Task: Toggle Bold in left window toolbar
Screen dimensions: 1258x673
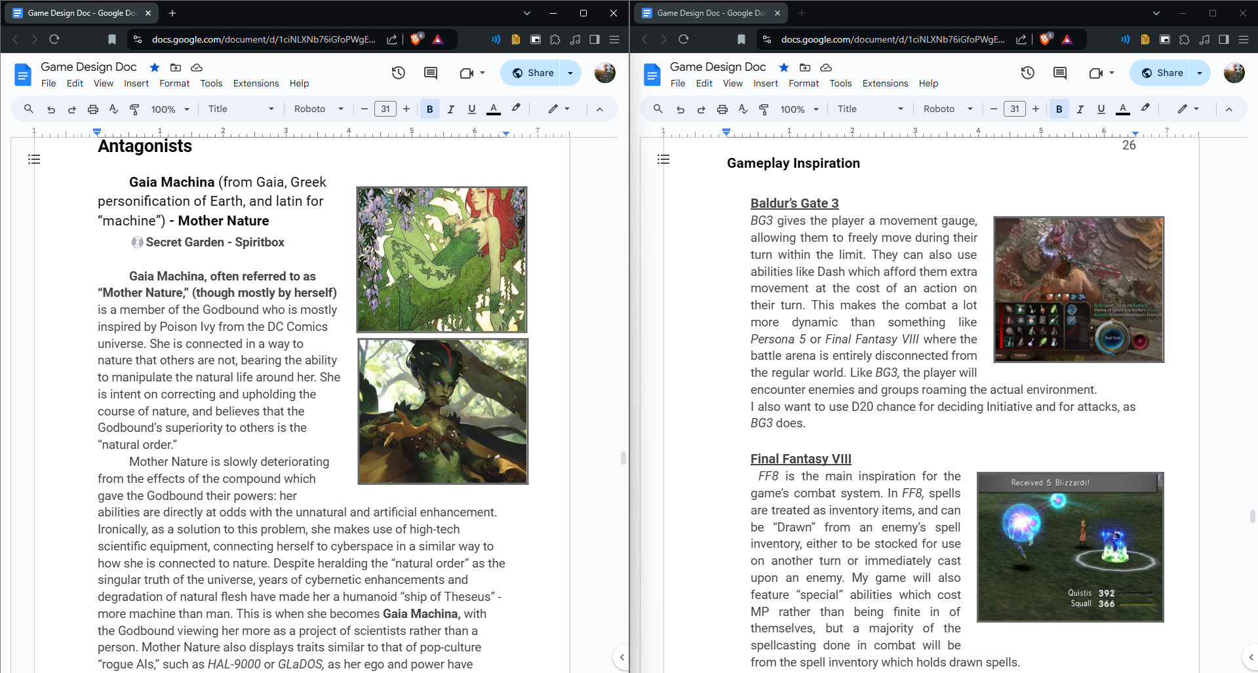Action: 430,109
